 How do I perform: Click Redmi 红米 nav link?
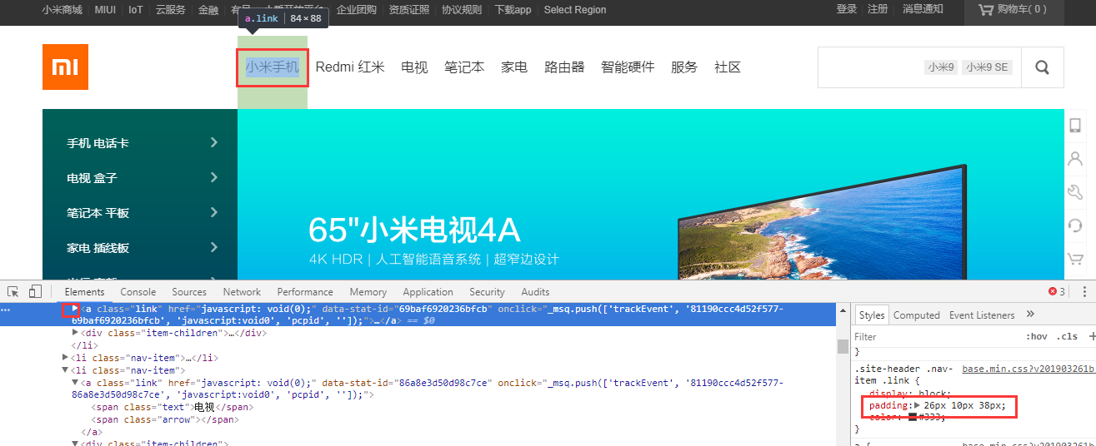(350, 67)
